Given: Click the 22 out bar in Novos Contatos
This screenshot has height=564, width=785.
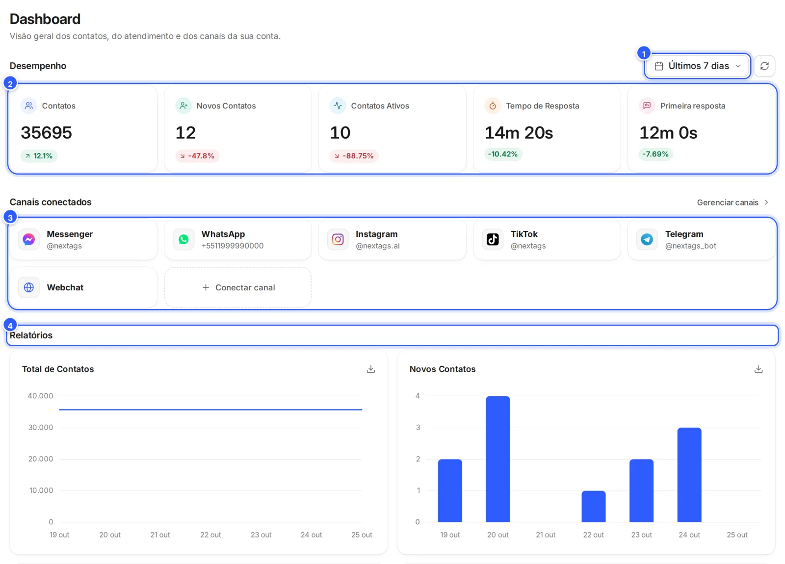Looking at the screenshot, I should pos(594,506).
